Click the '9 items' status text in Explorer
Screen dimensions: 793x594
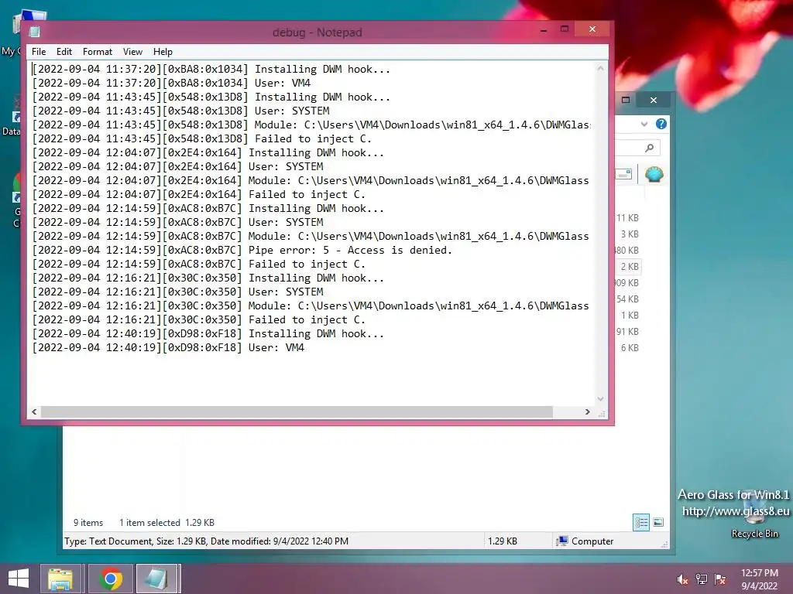[x=88, y=523]
